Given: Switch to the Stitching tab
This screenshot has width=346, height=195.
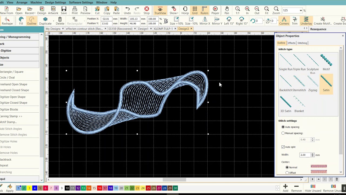Looking at the screenshot, I should (x=302, y=43).
